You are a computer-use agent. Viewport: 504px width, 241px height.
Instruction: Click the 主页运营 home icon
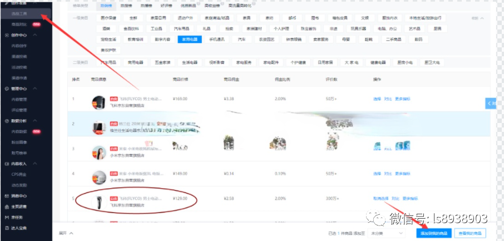7,206
